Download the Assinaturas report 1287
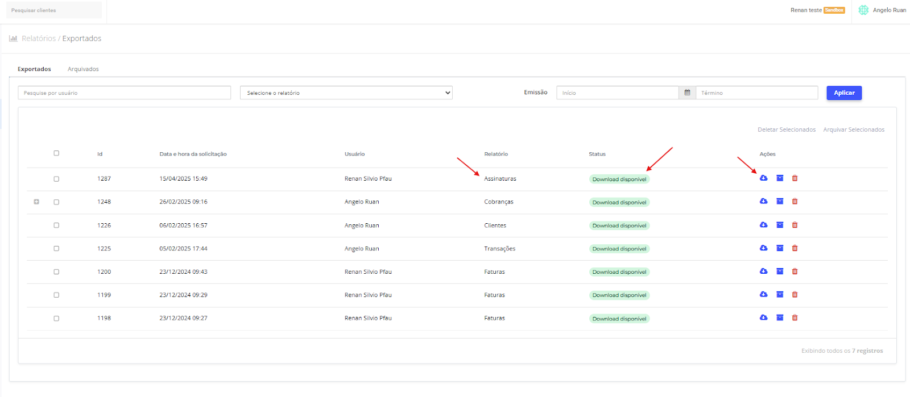The image size is (910, 397). pos(763,178)
